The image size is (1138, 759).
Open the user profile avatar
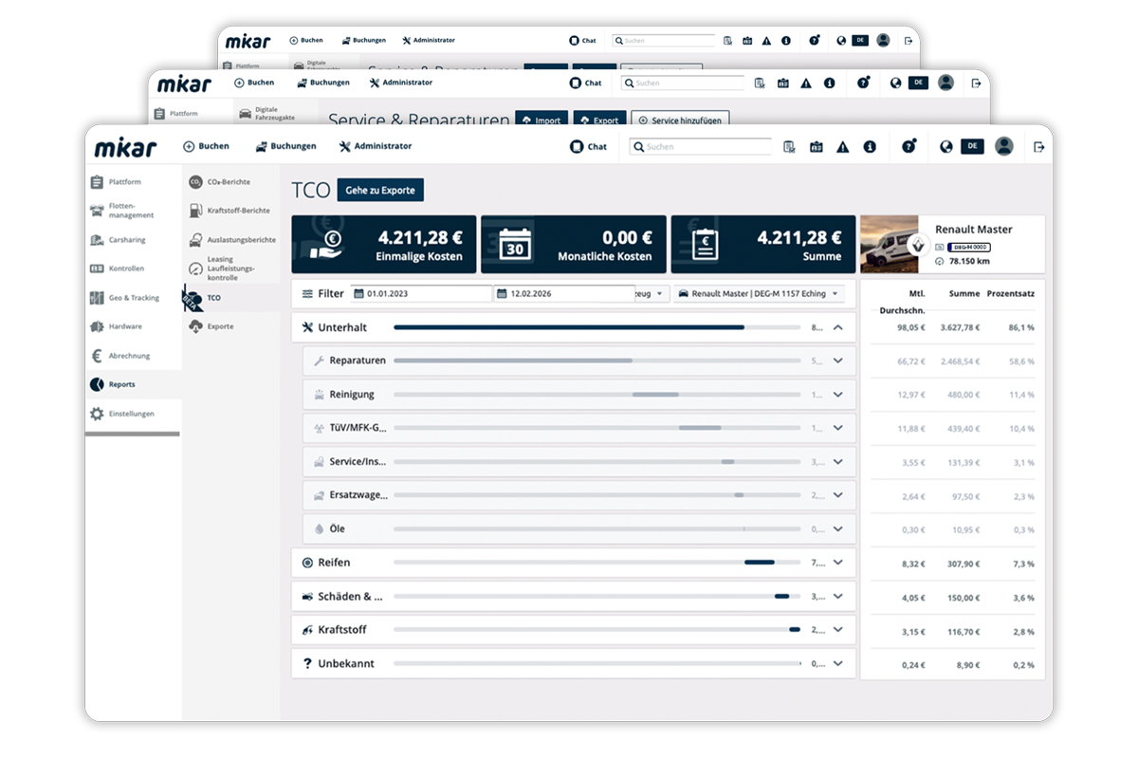pyautogui.click(x=1004, y=146)
